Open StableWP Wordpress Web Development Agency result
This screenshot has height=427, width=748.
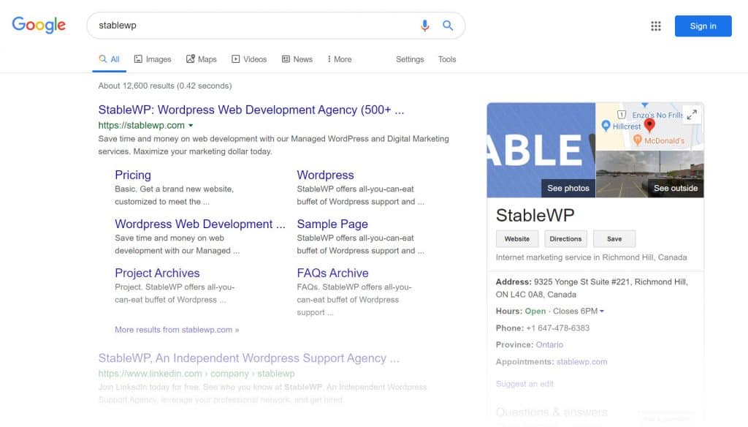pyautogui.click(x=251, y=110)
